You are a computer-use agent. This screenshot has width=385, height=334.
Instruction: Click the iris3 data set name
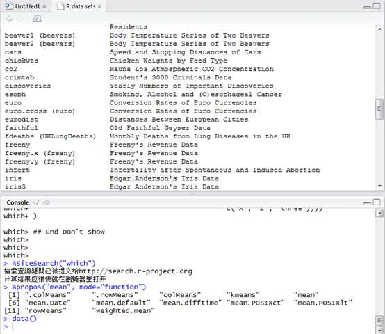tap(15, 186)
